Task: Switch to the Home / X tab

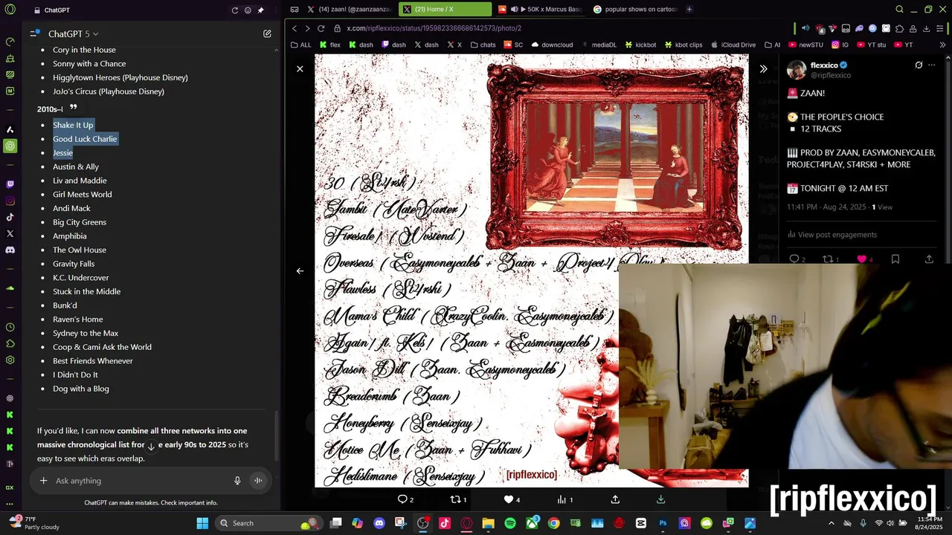Action: coord(445,10)
